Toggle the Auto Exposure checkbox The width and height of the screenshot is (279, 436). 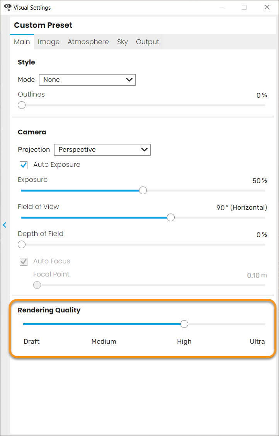tap(23, 165)
